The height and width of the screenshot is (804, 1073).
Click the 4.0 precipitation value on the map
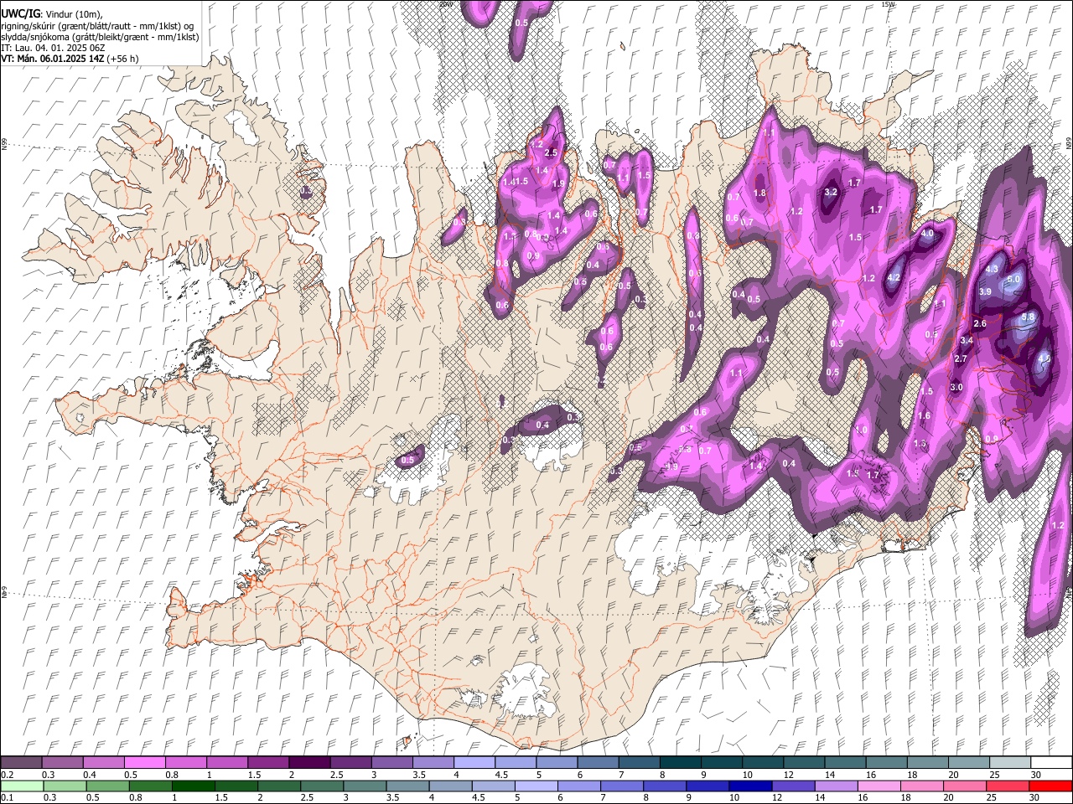[927, 234]
